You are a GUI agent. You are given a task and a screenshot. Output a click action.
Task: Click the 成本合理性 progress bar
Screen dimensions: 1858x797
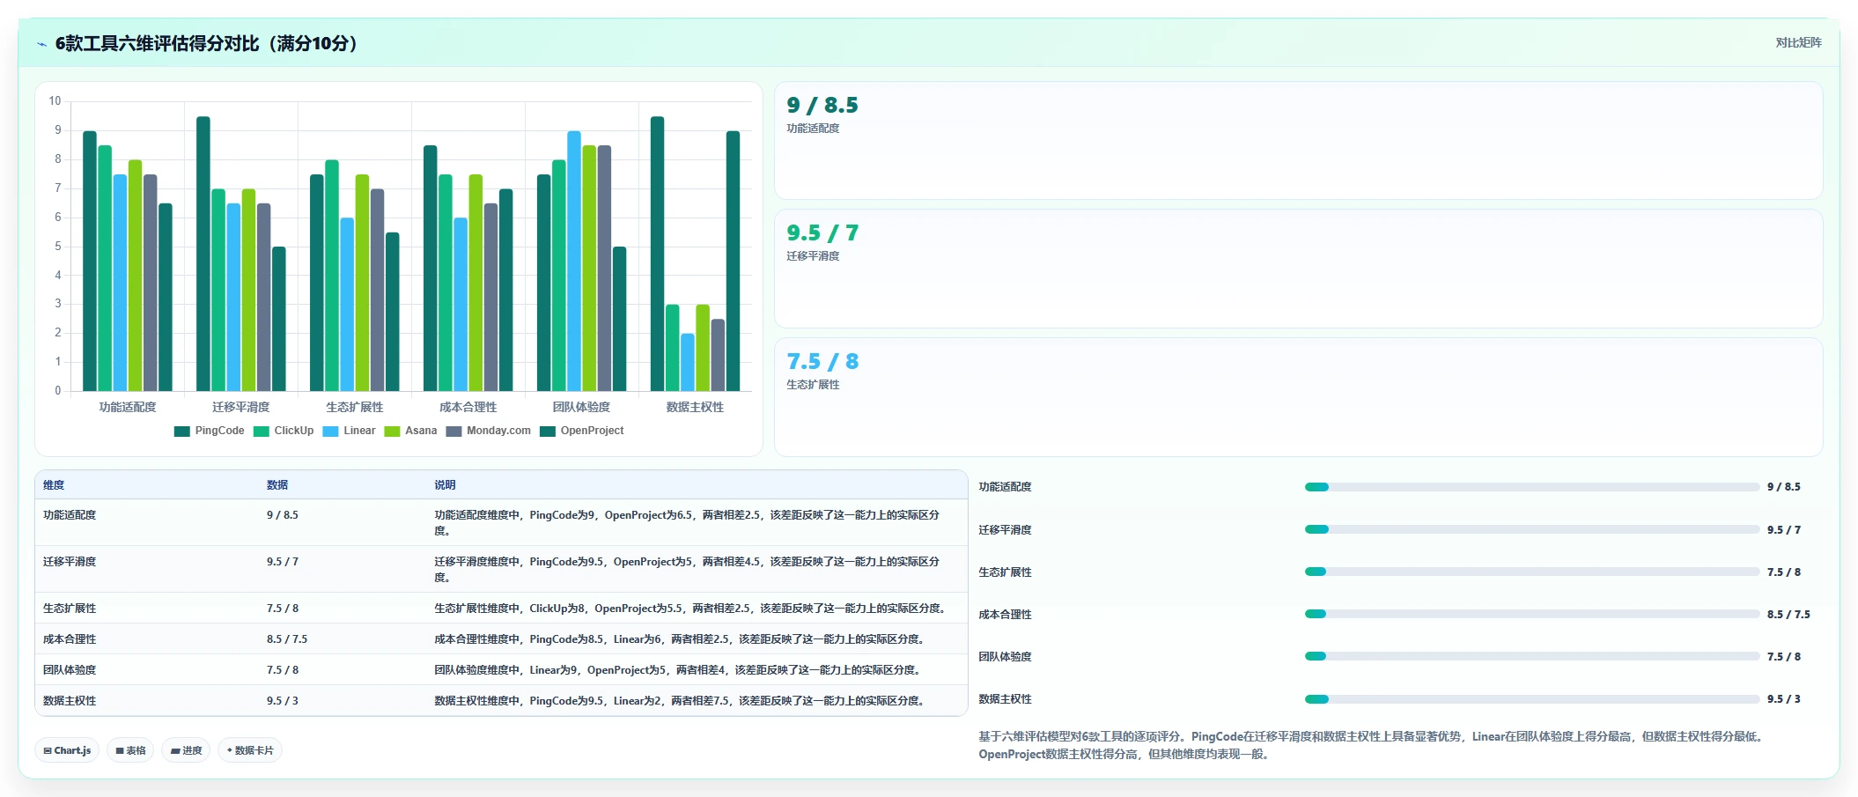[x=1532, y=614]
